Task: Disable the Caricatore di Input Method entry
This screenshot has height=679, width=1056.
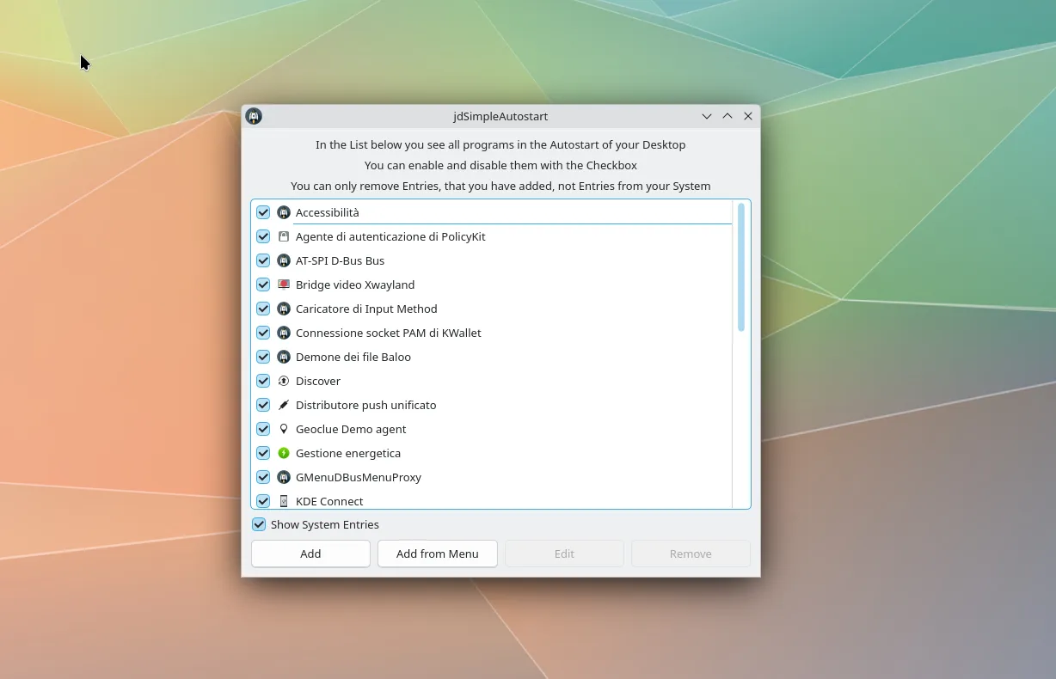Action: pyautogui.click(x=263, y=309)
